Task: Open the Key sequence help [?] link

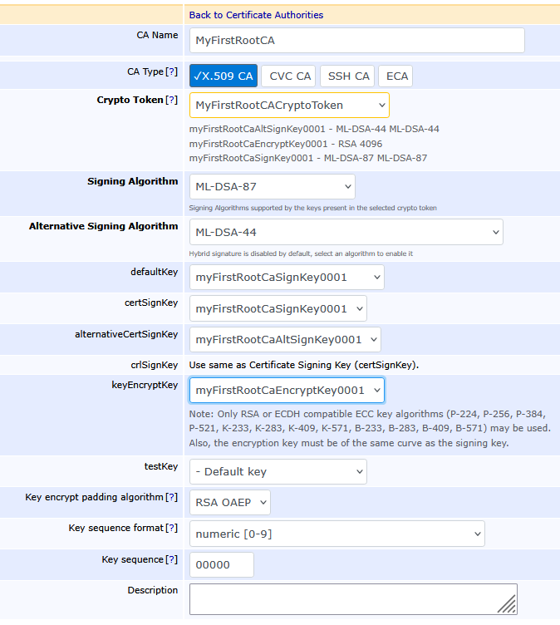Action: coord(172,560)
